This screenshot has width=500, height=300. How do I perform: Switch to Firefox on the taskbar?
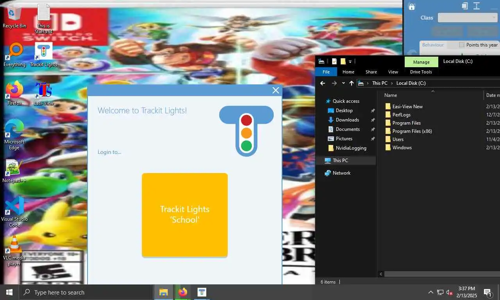pyautogui.click(x=182, y=292)
